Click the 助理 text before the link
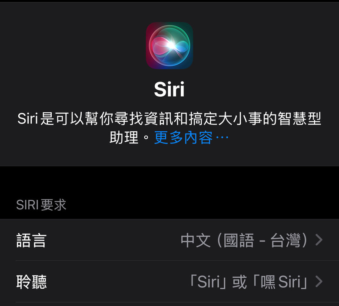 (124, 137)
